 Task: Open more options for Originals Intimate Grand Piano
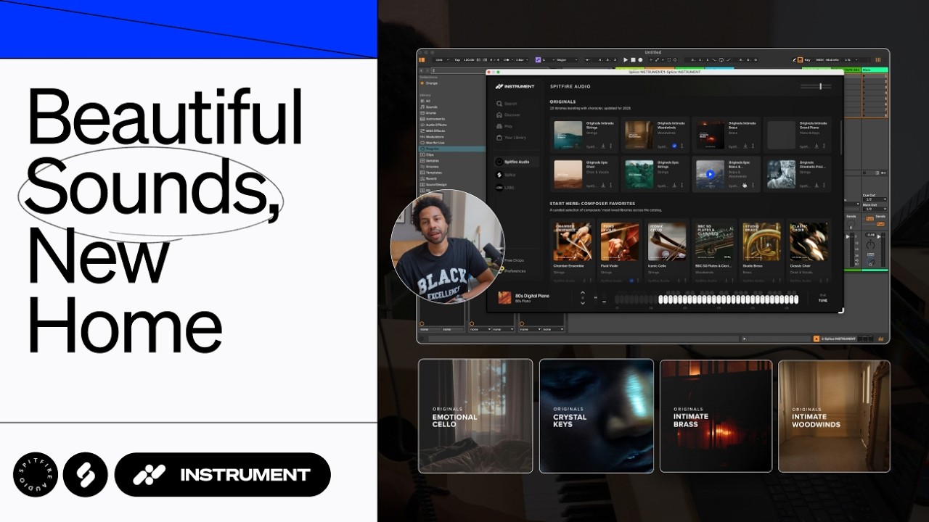tap(824, 146)
